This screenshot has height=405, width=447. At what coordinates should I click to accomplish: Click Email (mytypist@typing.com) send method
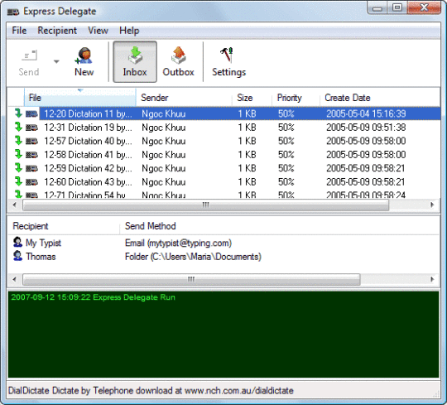(x=179, y=243)
